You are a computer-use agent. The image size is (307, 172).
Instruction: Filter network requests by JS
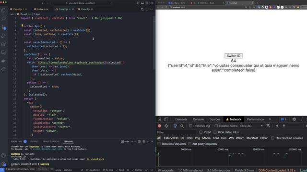point(182,138)
